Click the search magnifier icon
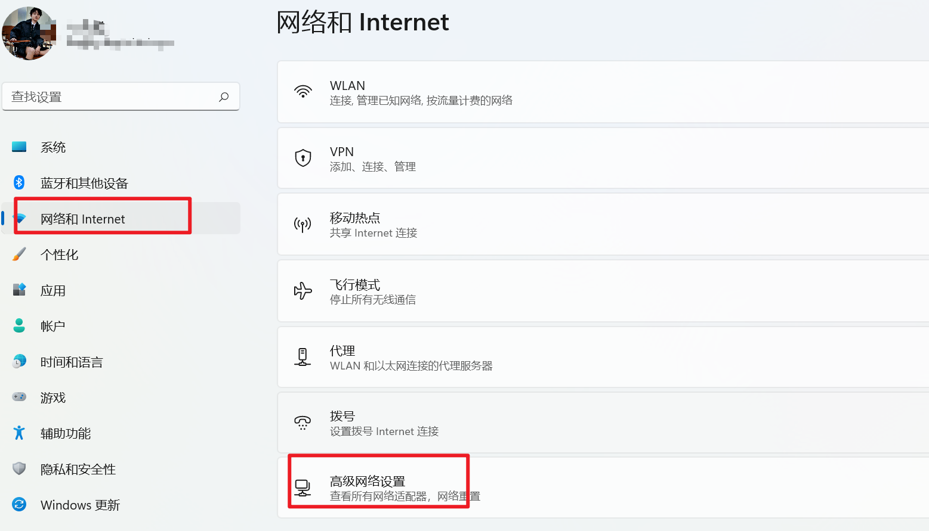 click(224, 97)
